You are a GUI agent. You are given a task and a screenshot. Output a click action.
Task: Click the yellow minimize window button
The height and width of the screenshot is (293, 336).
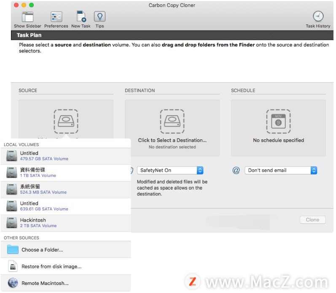point(24,5)
